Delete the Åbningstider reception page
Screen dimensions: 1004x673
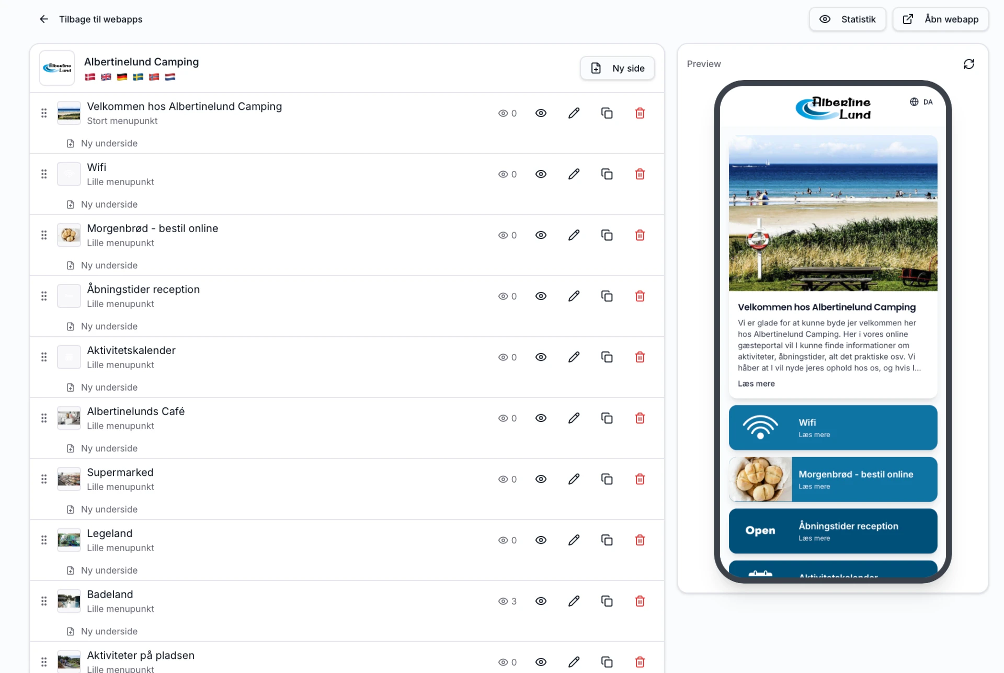(x=640, y=296)
